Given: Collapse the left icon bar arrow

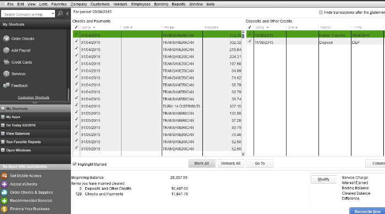Looking at the screenshot, I should [68, 14].
